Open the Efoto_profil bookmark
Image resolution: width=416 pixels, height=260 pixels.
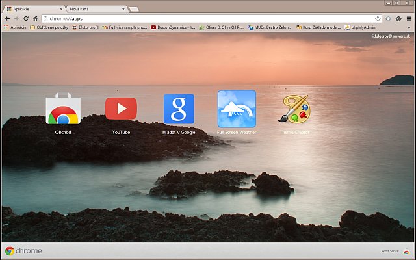click(x=85, y=27)
